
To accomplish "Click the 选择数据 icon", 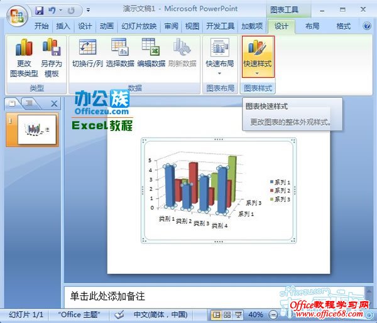I will (120, 53).
